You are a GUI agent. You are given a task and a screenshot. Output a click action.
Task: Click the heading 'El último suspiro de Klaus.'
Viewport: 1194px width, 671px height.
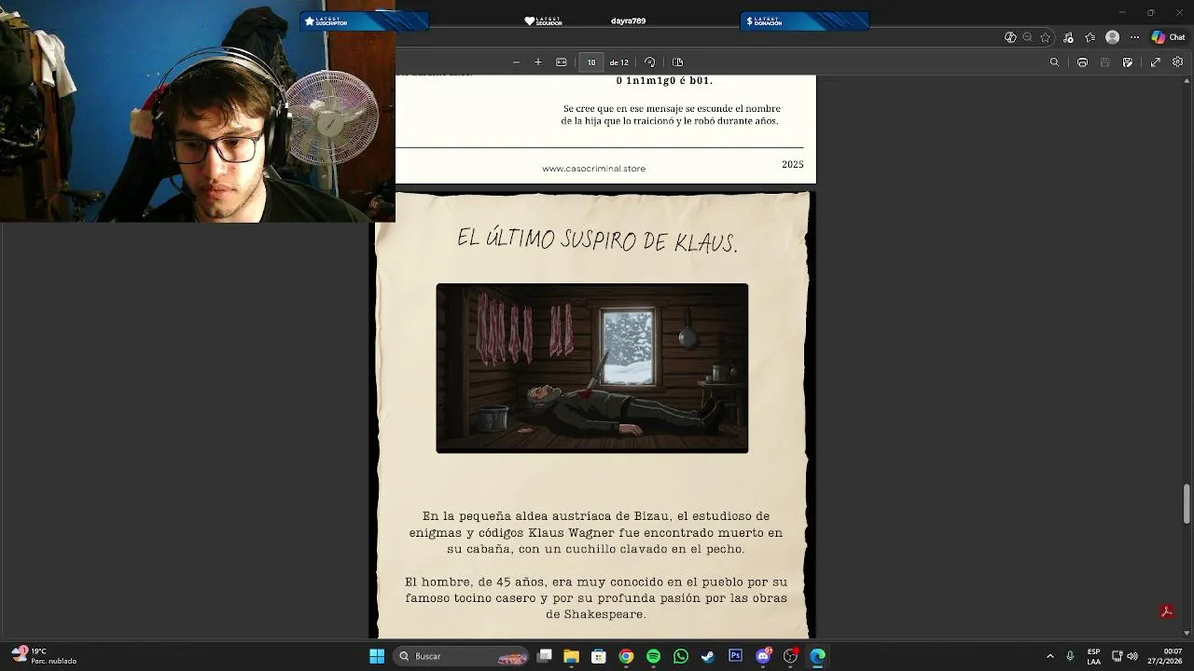[597, 240]
